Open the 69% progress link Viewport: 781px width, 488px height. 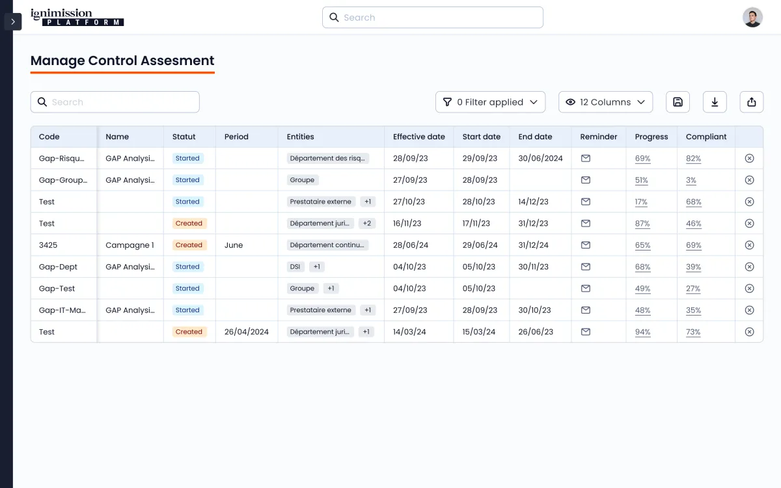click(x=642, y=158)
